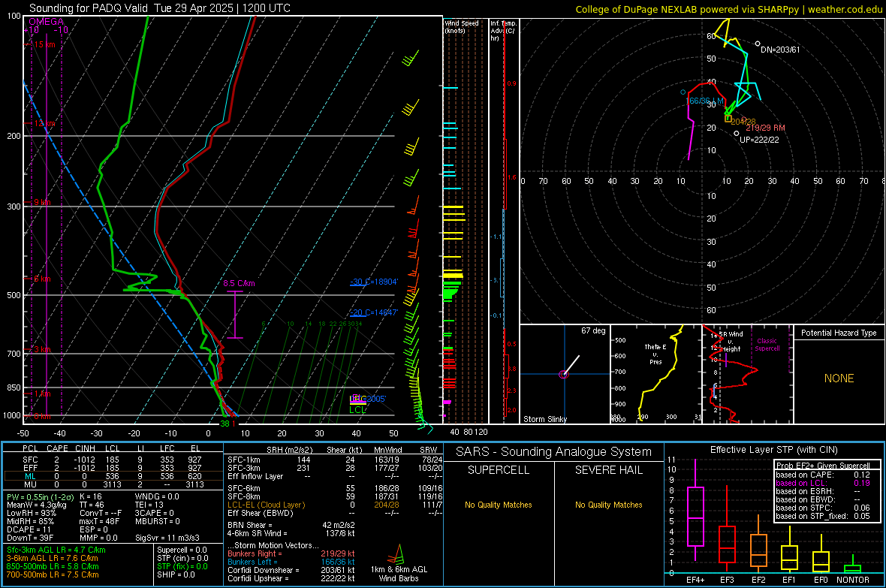
Task: Click the Wind Speed (knots) header
Action: (x=462, y=26)
